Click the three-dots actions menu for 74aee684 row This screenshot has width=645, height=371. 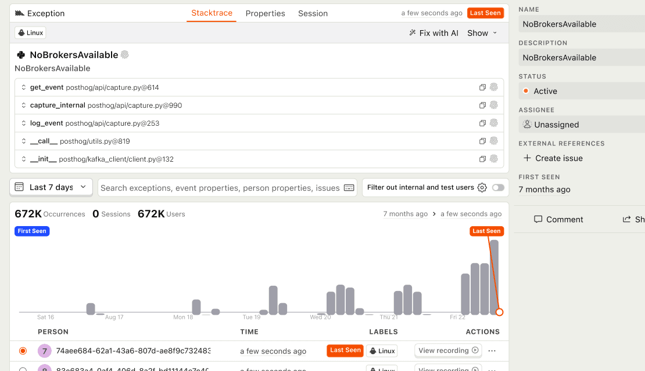tap(492, 351)
